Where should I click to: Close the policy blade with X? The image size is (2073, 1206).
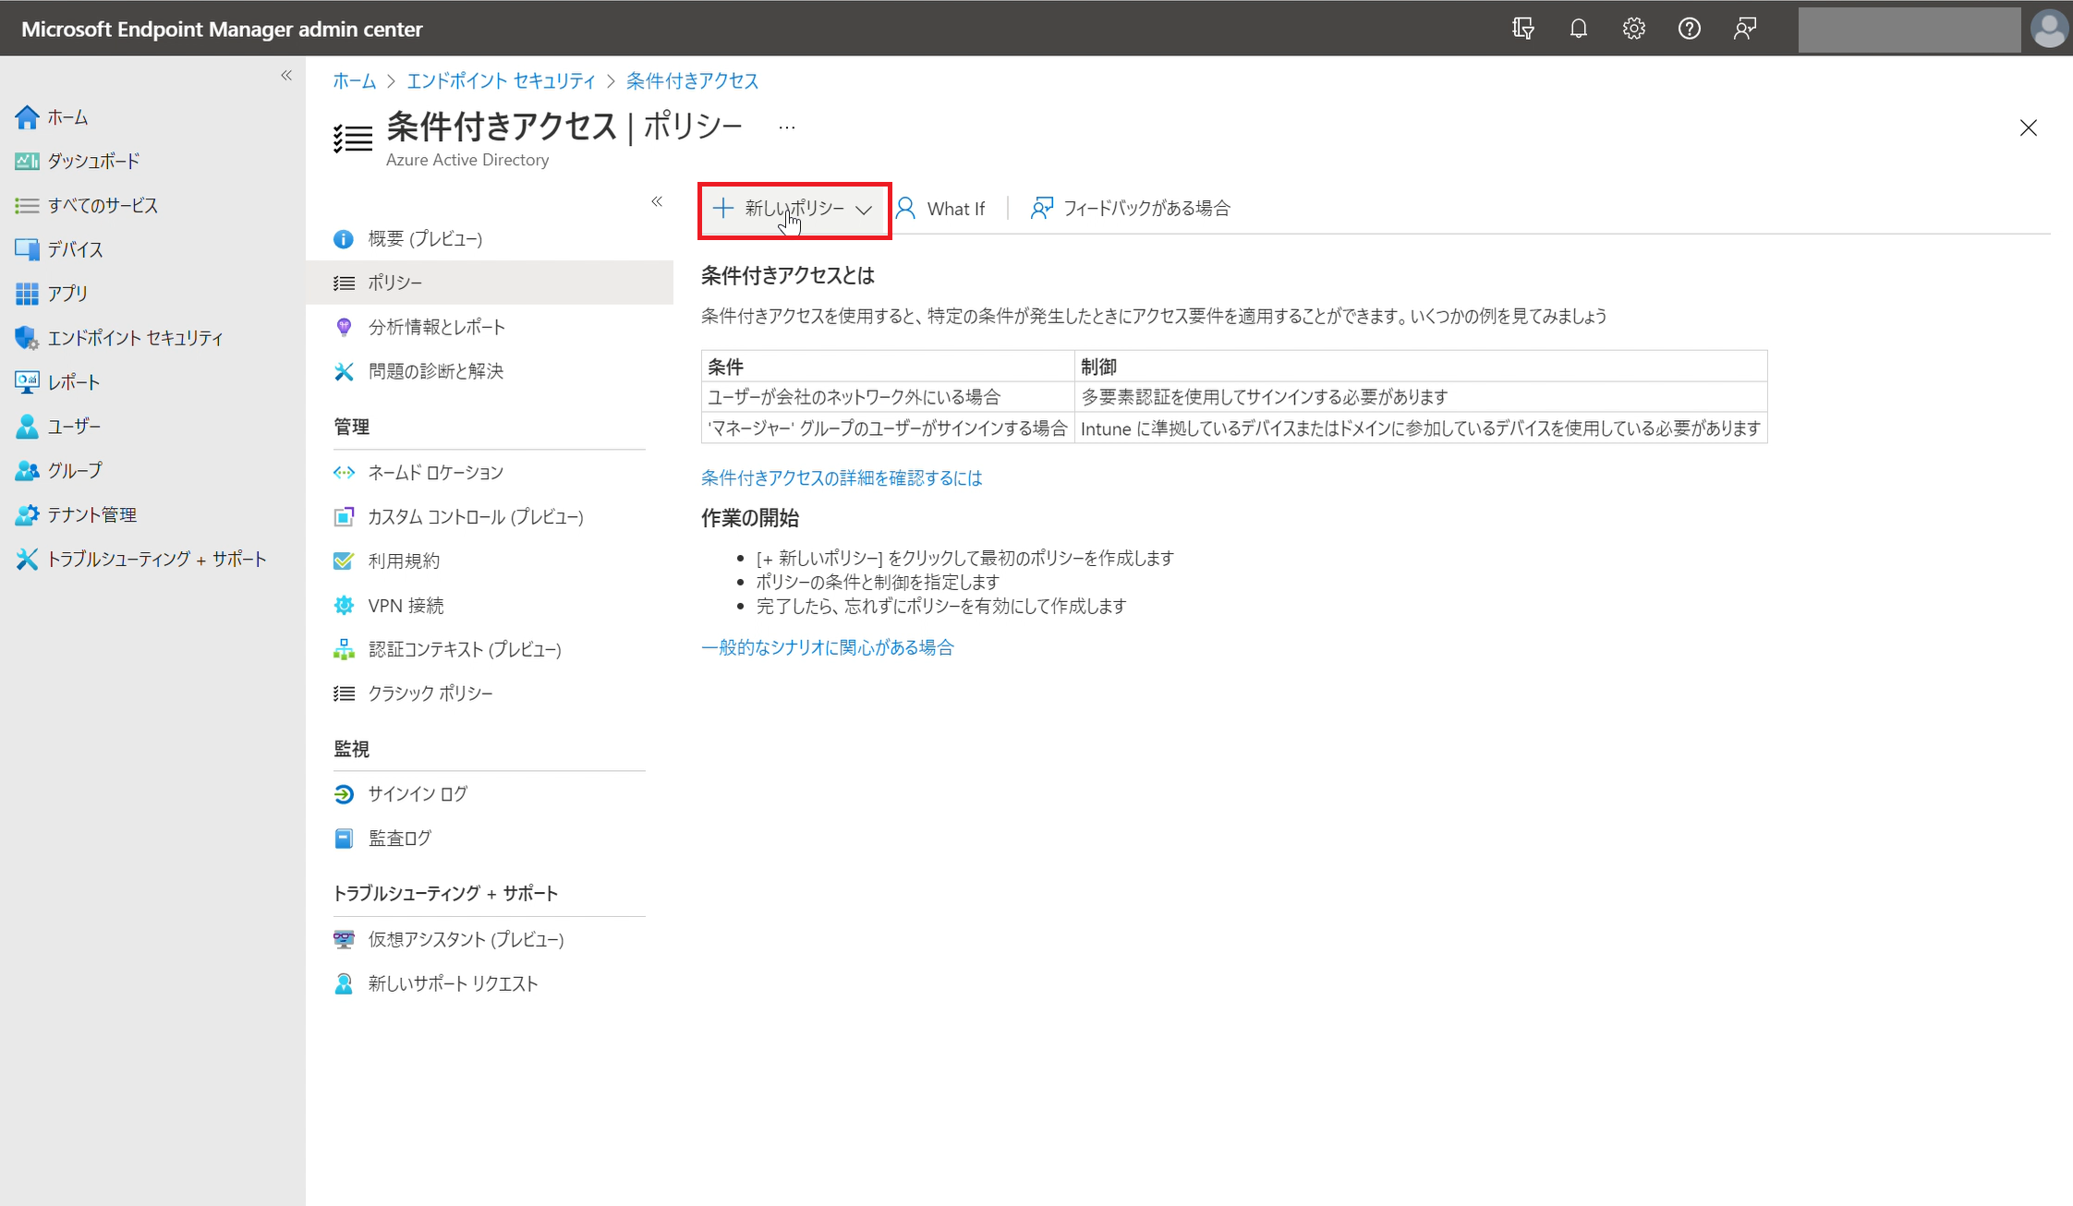click(2029, 128)
